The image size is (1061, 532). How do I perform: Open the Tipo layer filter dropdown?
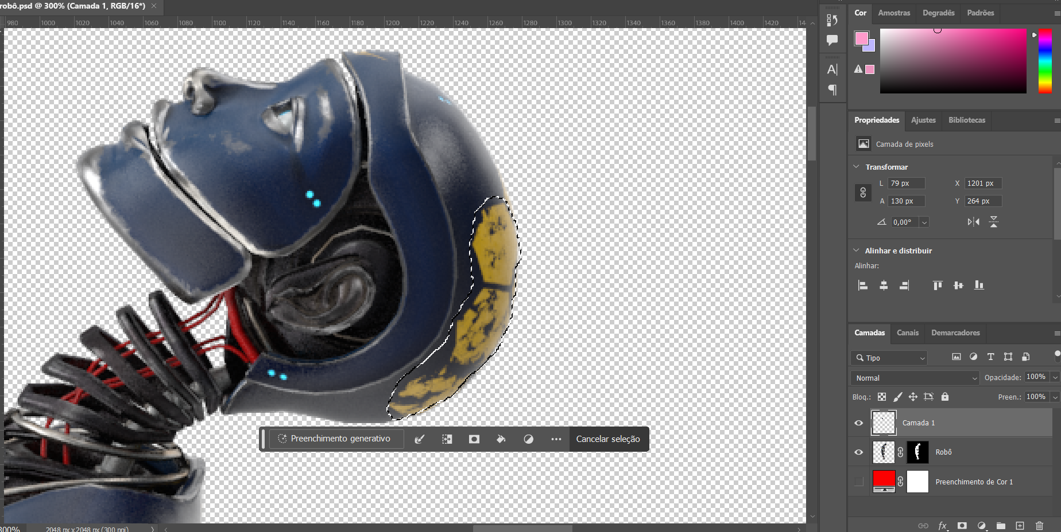[x=889, y=358]
